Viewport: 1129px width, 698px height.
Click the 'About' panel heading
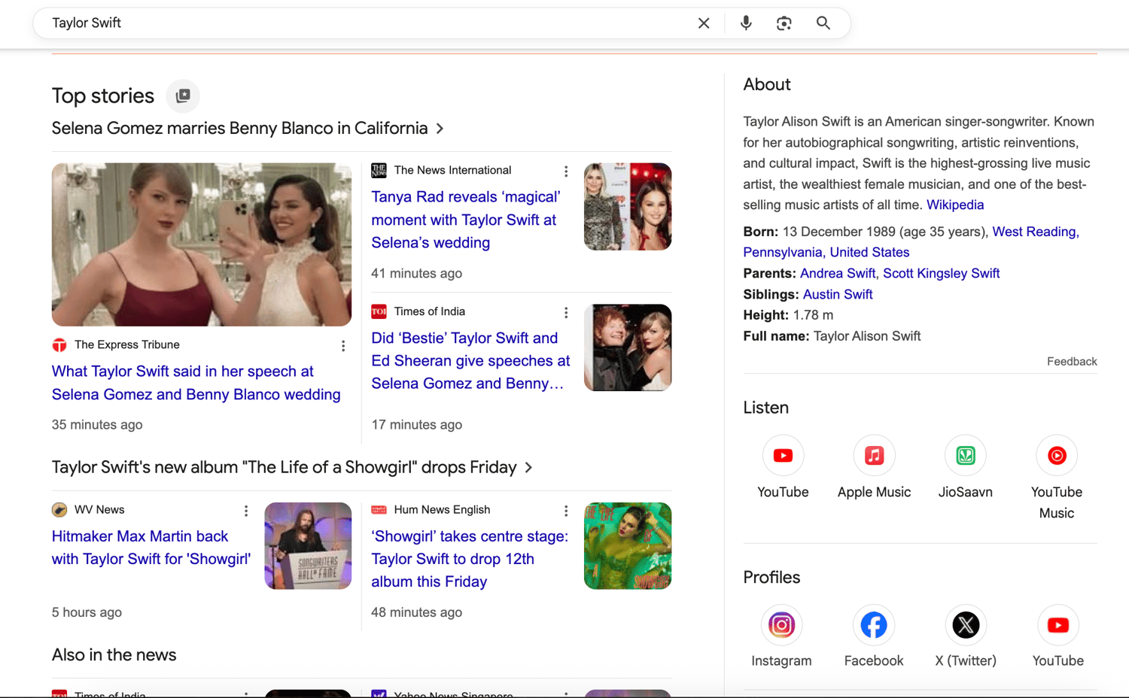tap(767, 84)
